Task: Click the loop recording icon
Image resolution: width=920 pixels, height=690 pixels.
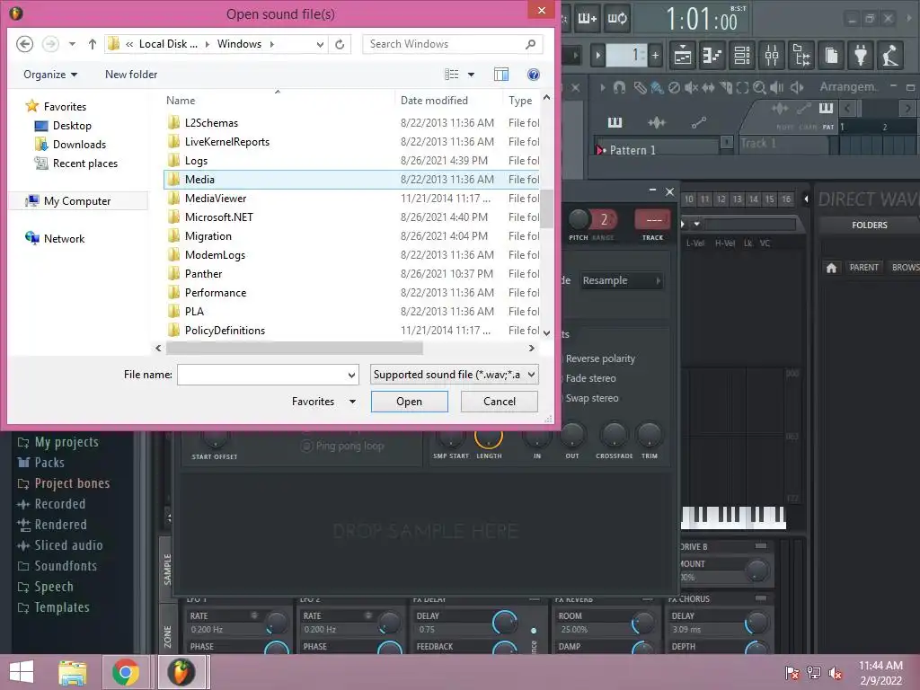Action: 617,19
